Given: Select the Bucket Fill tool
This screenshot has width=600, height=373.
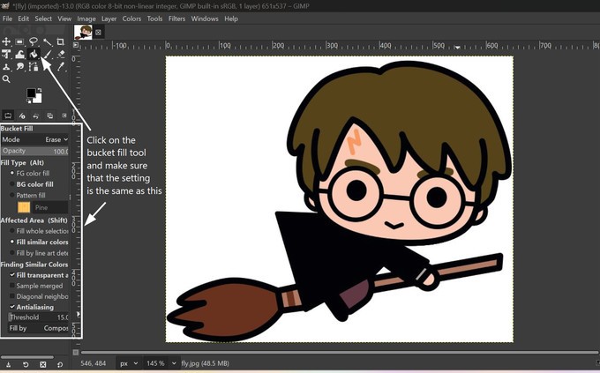Looking at the screenshot, I should point(34,55).
